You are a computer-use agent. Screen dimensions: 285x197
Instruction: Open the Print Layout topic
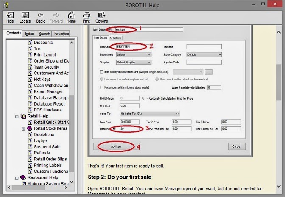45,55
